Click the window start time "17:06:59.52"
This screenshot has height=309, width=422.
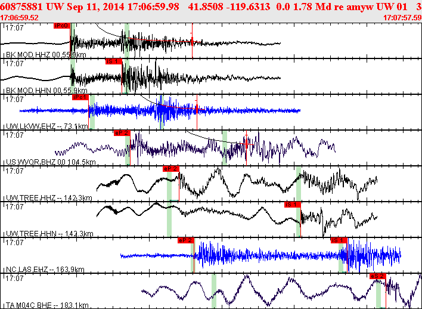pyautogui.click(x=20, y=18)
